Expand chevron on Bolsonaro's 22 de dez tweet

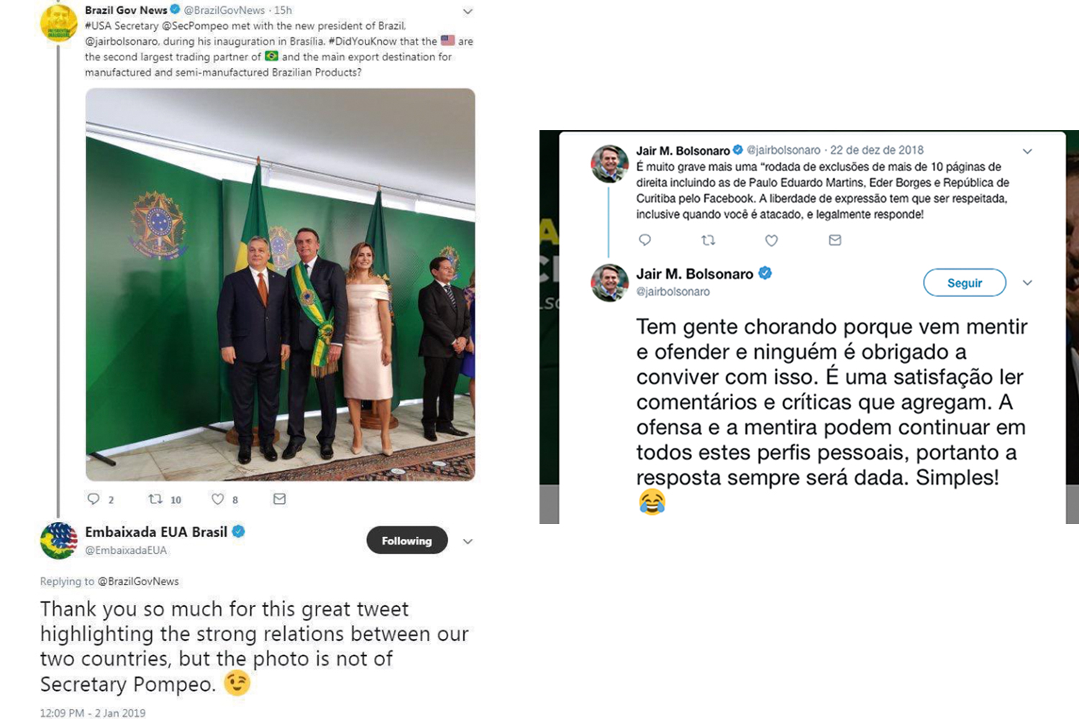coord(1027,151)
